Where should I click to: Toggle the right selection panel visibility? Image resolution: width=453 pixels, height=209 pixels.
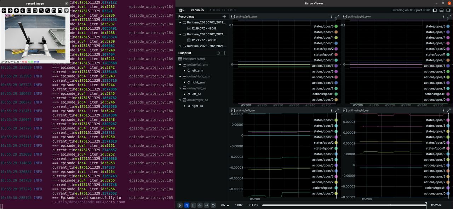tap(448, 10)
